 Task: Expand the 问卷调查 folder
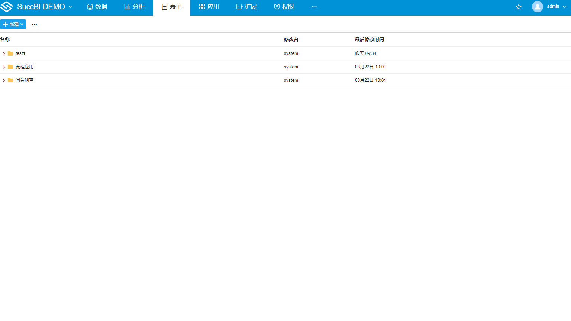coord(4,80)
